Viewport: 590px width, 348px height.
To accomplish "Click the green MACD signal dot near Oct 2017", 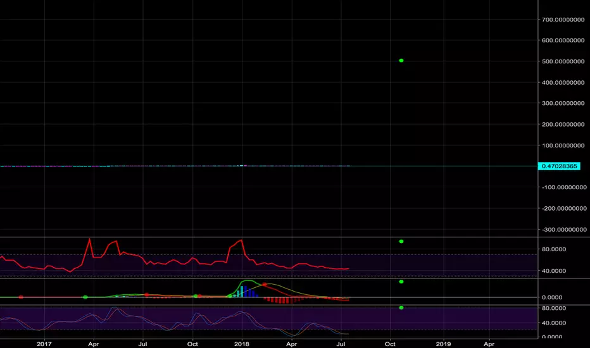I will [196, 296].
